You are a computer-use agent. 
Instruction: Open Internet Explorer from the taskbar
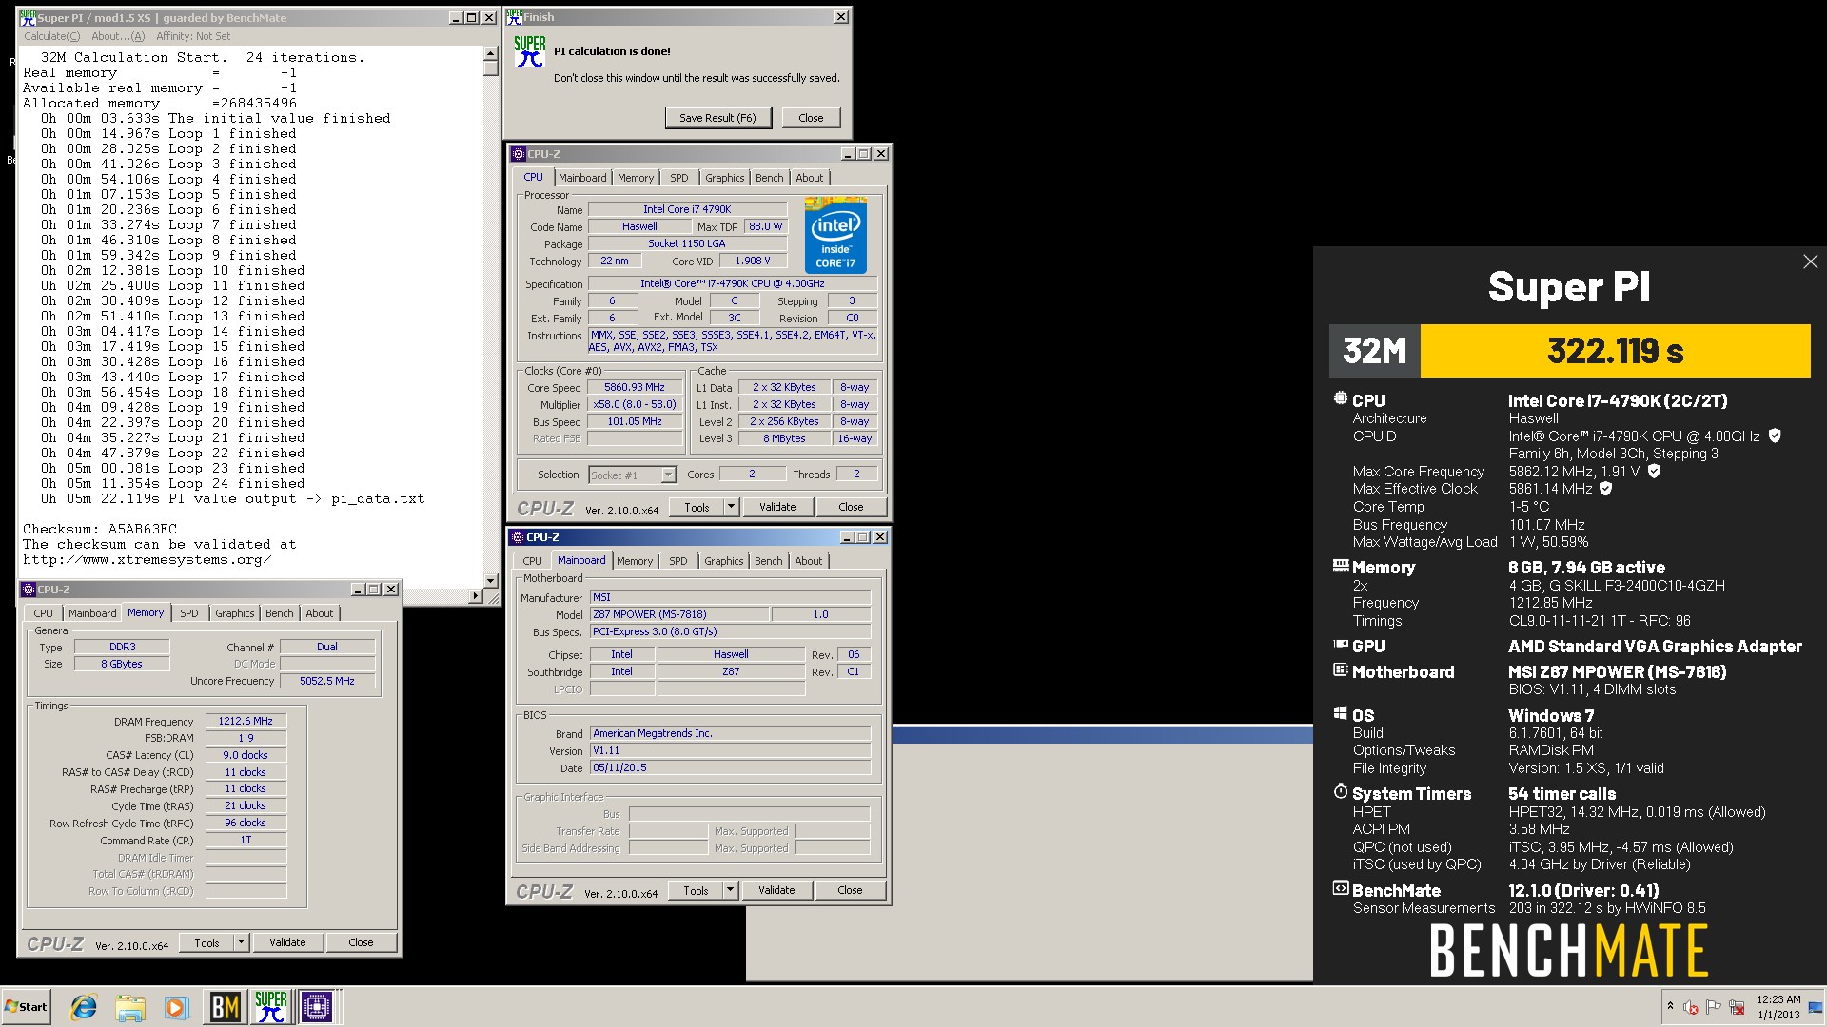(x=84, y=1007)
